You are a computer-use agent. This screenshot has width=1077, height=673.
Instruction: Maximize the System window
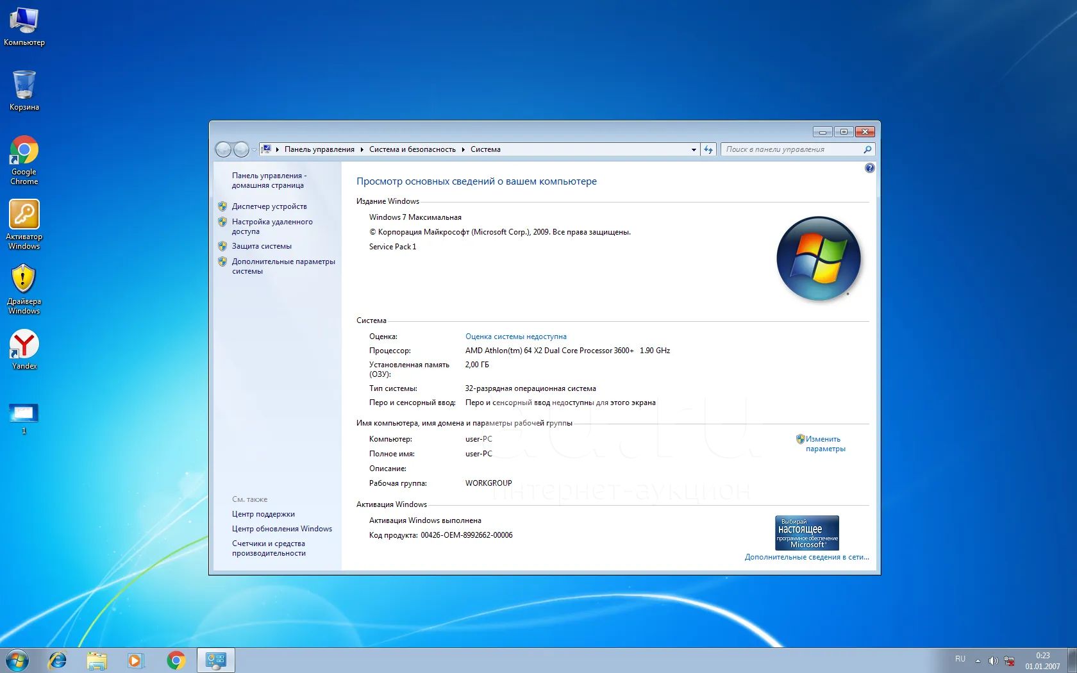(844, 131)
